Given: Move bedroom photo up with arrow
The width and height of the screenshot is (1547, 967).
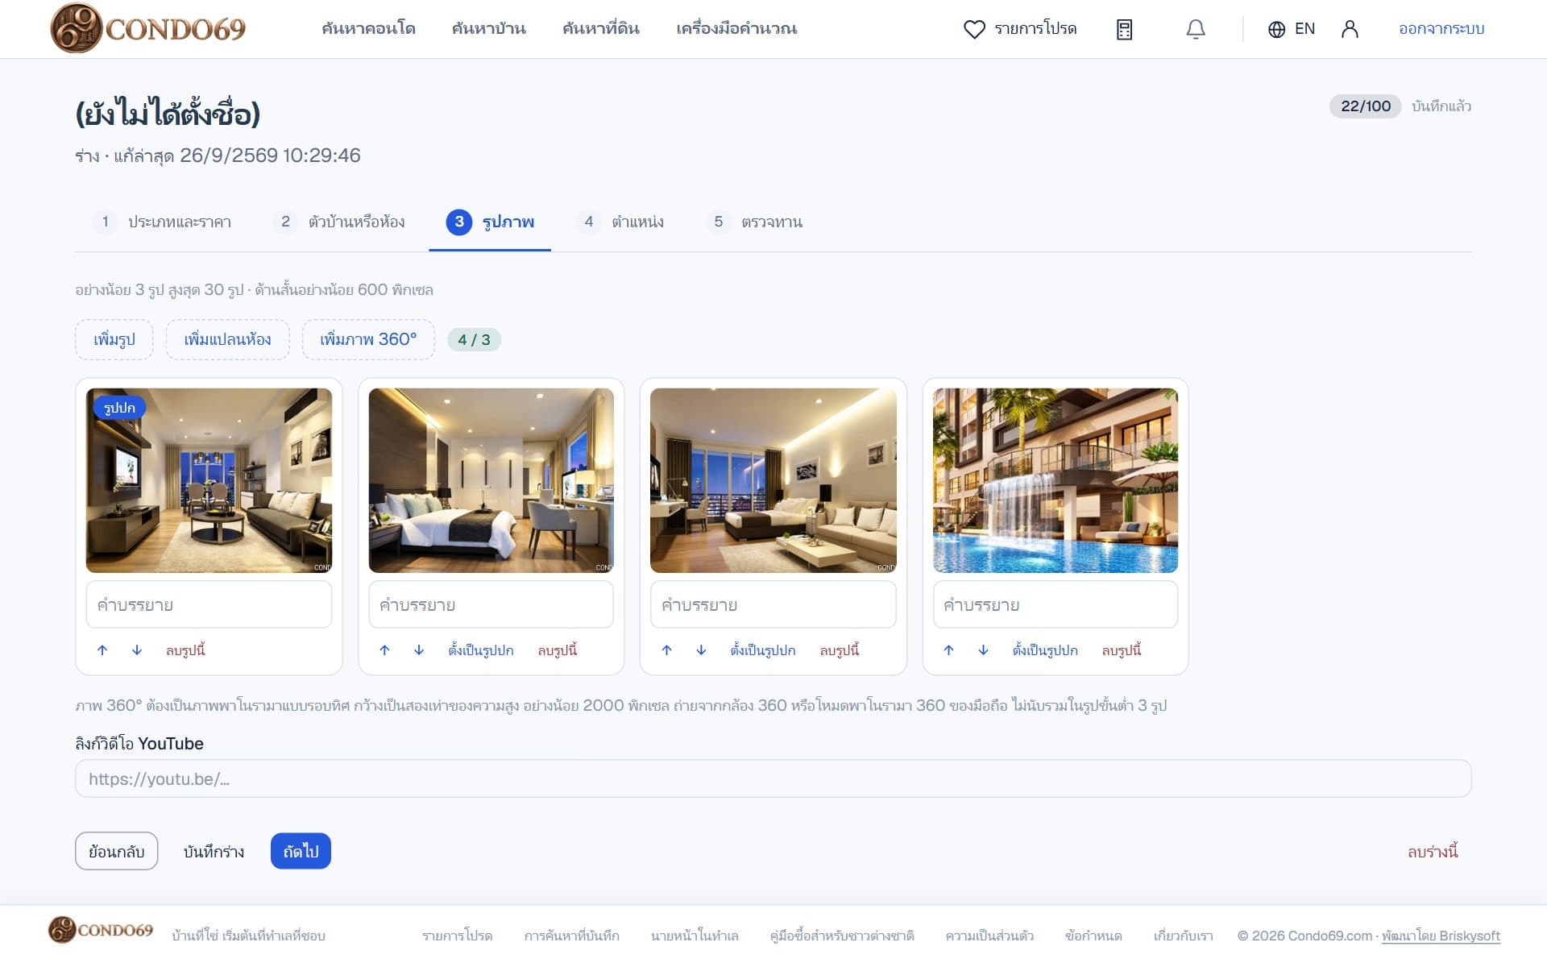Looking at the screenshot, I should 384,650.
